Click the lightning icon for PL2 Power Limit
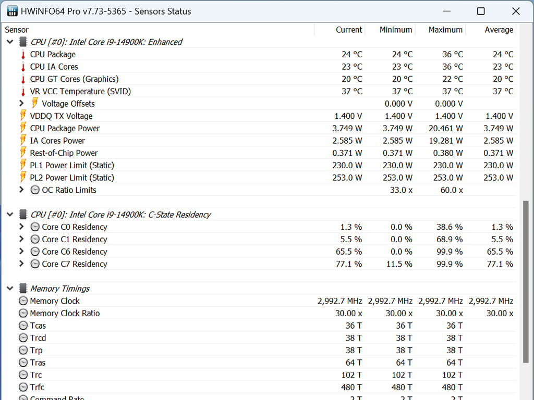The width and height of the screenshot is (534, 400). [23, 178]
